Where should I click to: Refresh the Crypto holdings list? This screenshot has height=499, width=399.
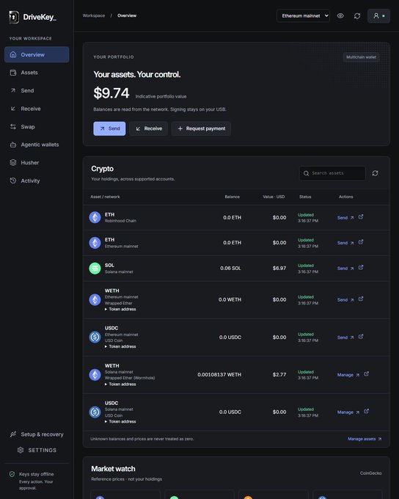[x=375, y=173]
